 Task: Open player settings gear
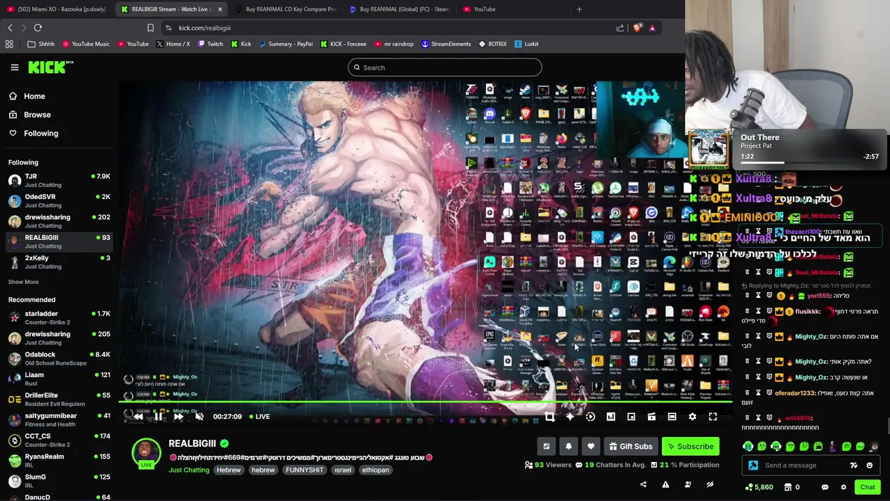[692, 417]
